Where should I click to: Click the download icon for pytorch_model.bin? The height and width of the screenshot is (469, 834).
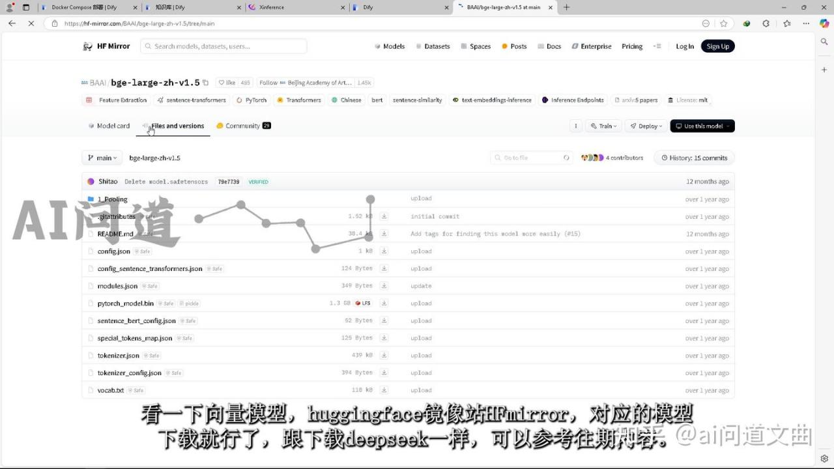(384, 303)
